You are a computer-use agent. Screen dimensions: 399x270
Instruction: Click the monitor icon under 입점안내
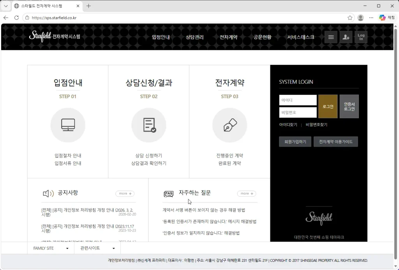click(68, 125)
